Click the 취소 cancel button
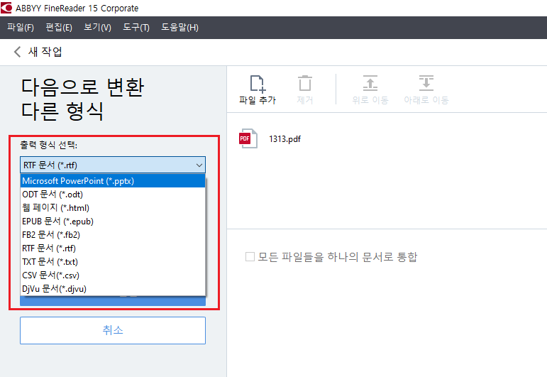Screen dimensions: 547x377 click(x=113, y=330)
